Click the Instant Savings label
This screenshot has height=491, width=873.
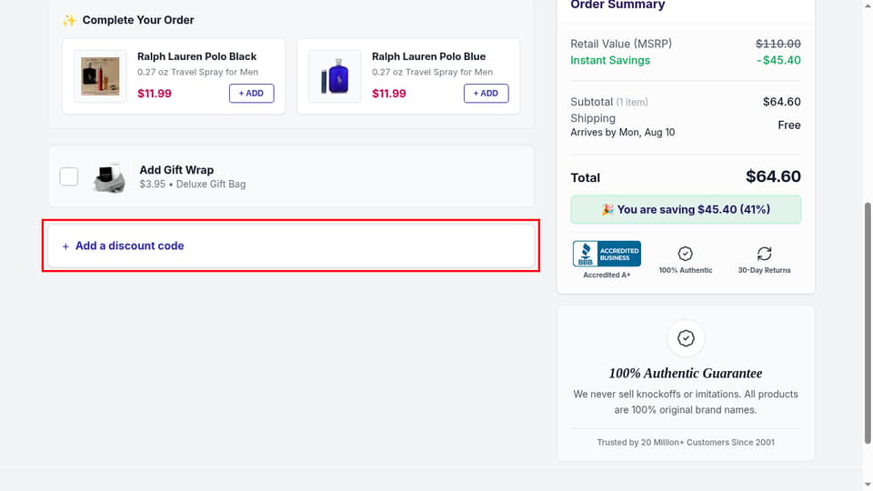pos(609,60)
